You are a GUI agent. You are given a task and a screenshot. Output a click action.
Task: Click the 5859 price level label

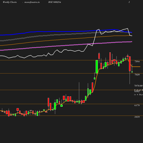pos(137,117)
